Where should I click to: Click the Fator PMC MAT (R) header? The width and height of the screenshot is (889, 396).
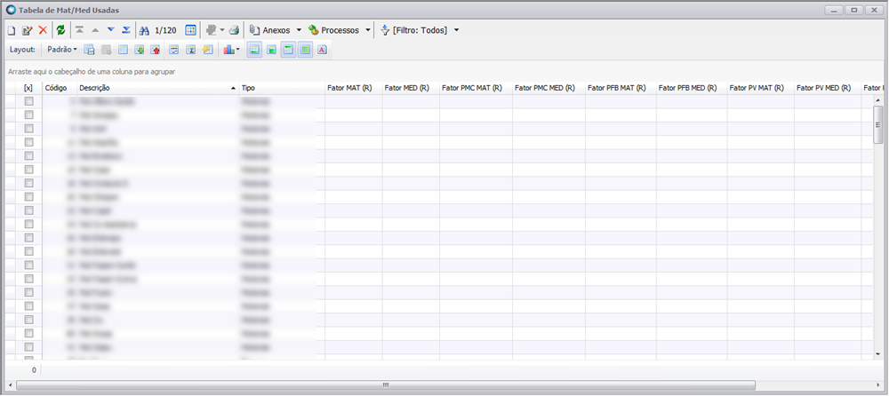point(476,88)
